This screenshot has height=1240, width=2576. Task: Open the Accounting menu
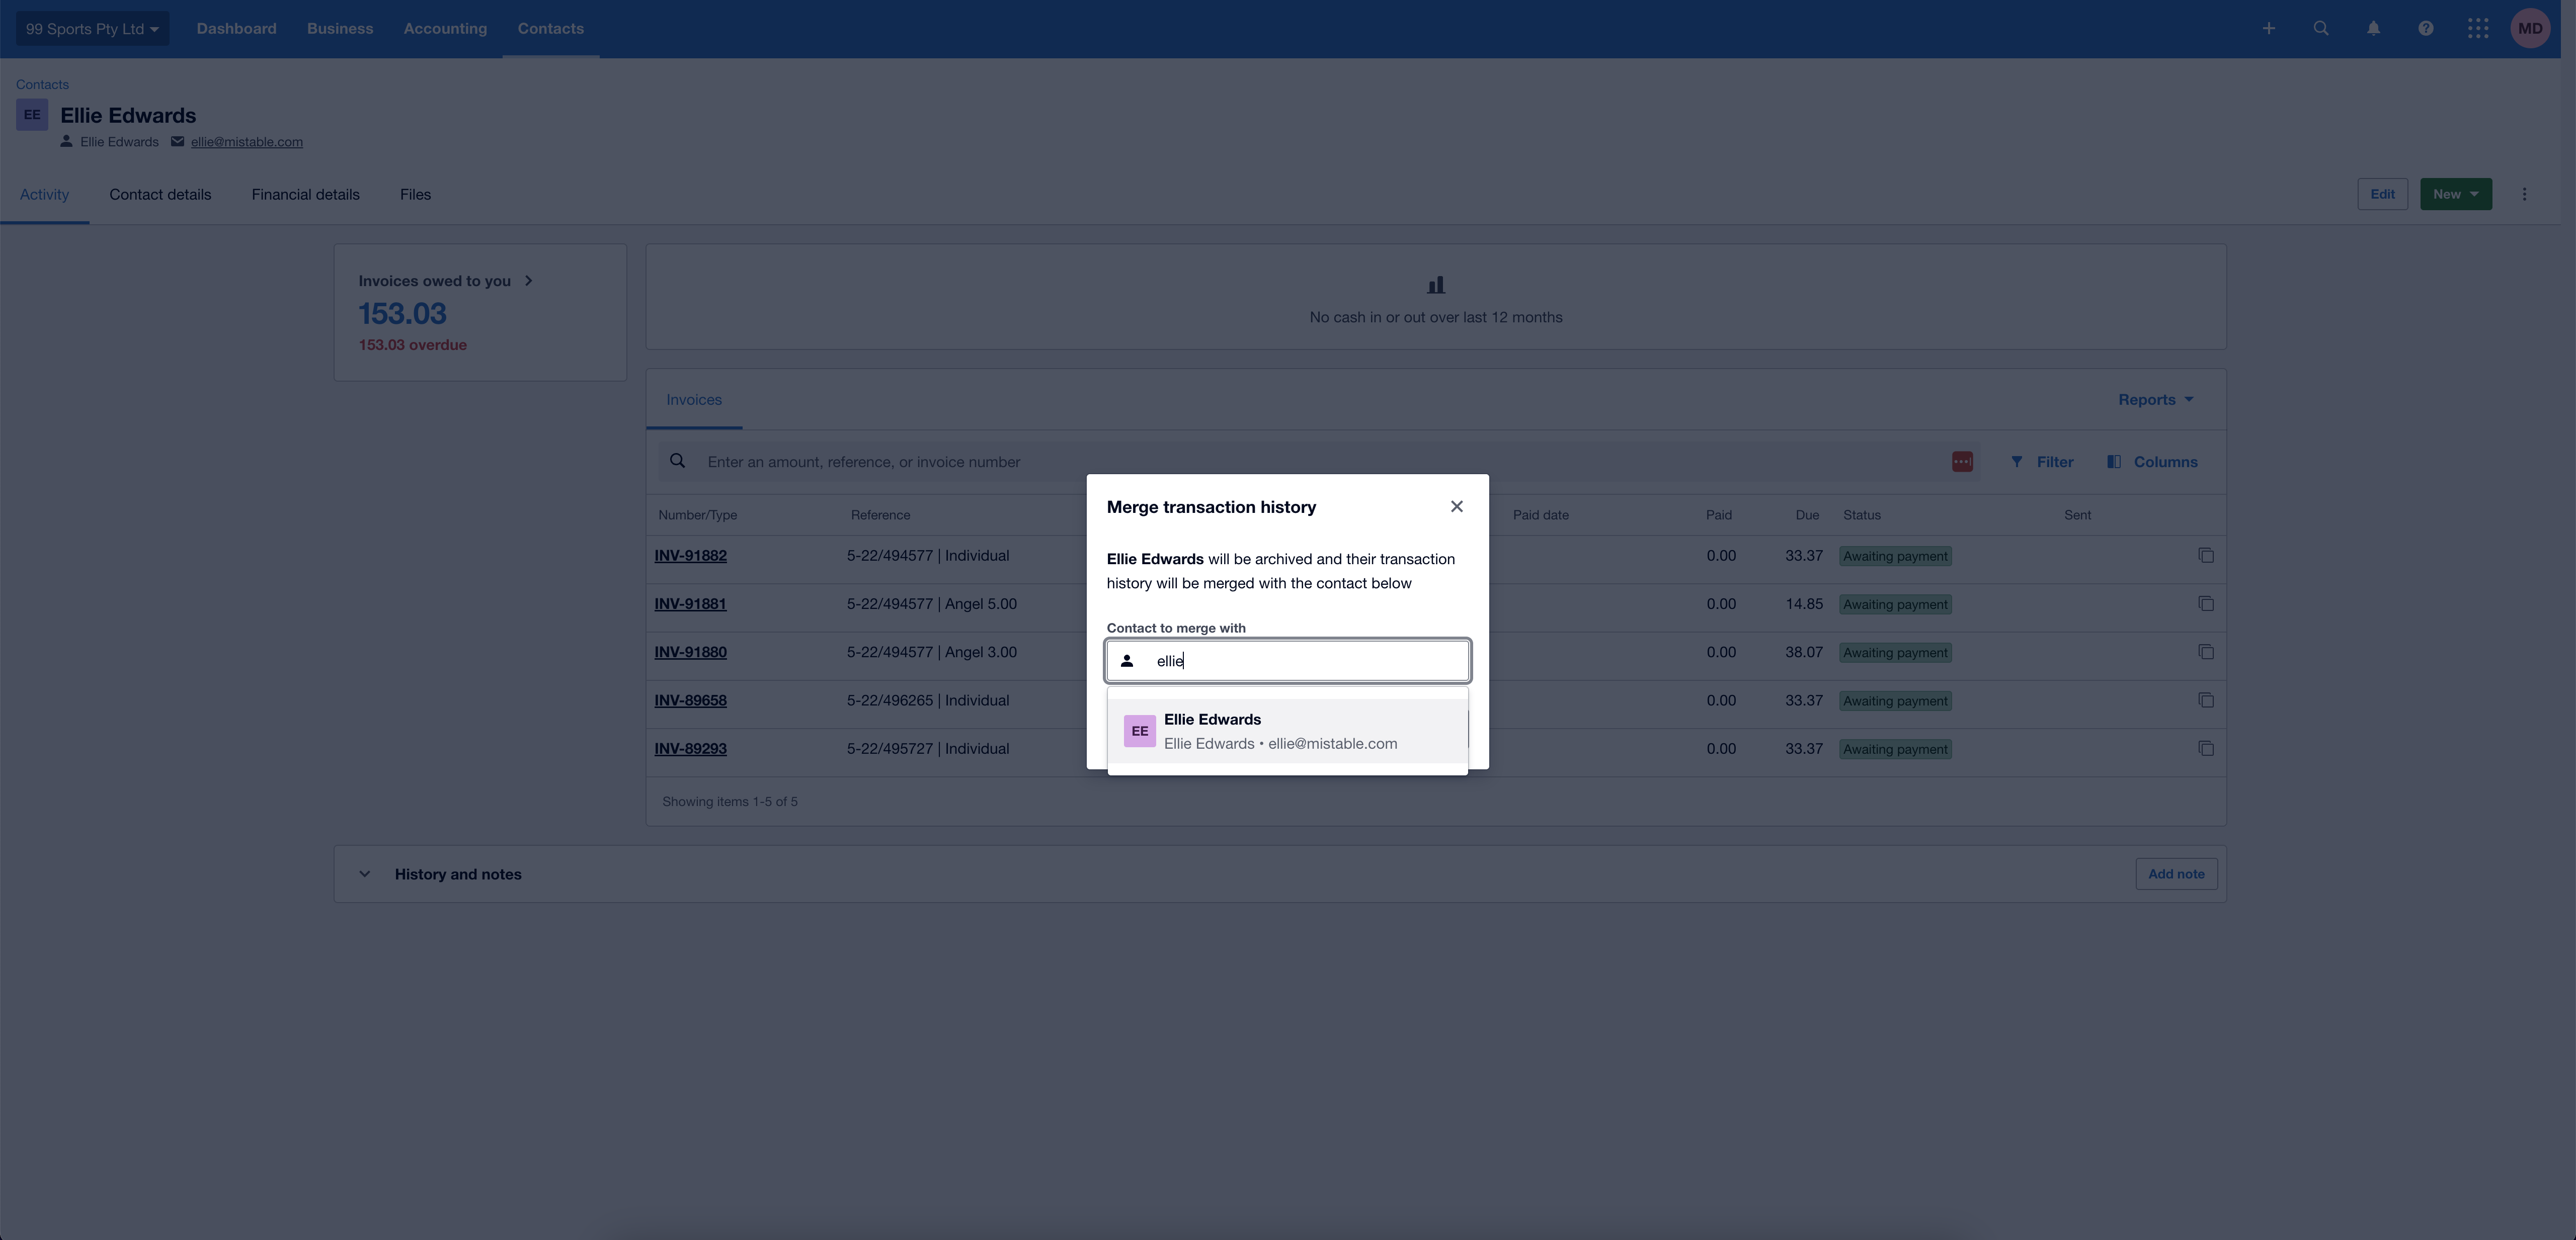click(x=445, y=29)
